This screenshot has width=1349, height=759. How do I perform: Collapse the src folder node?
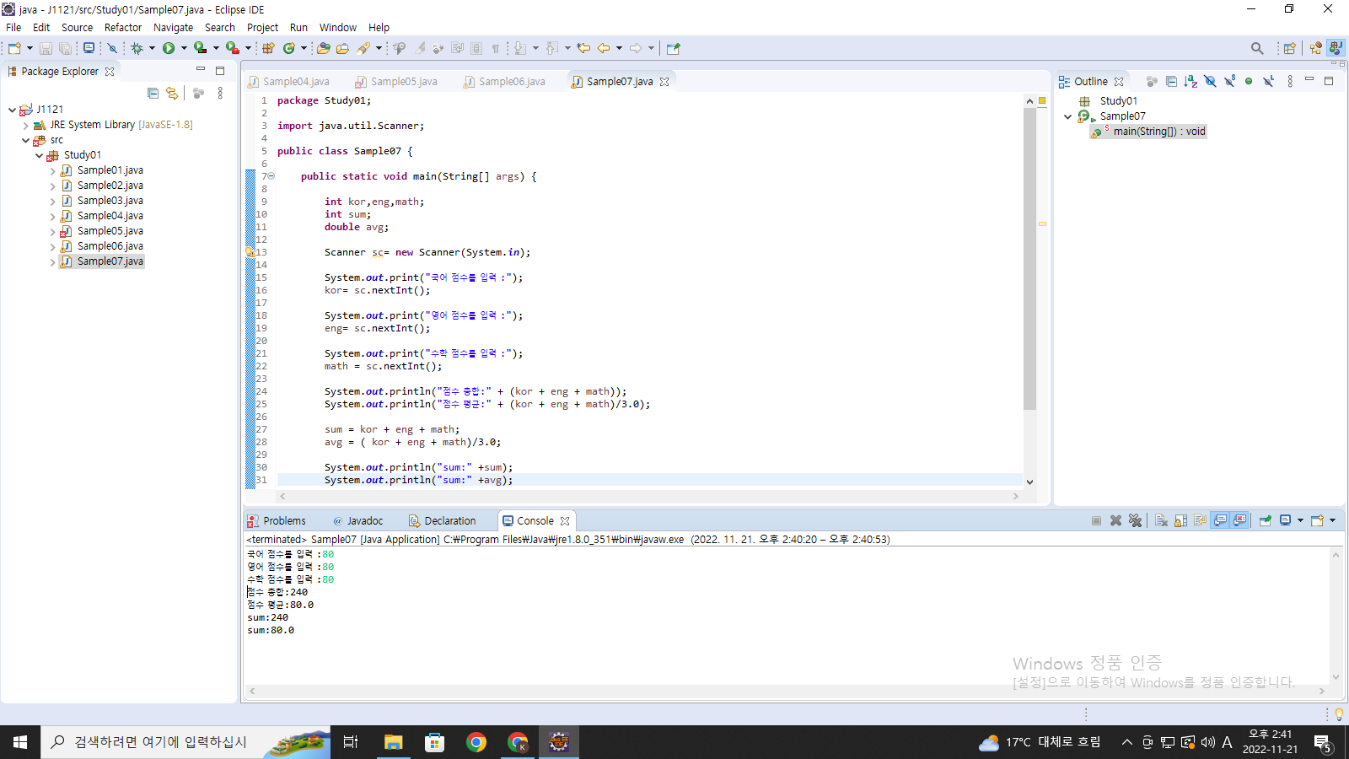[x=25, y=140]
